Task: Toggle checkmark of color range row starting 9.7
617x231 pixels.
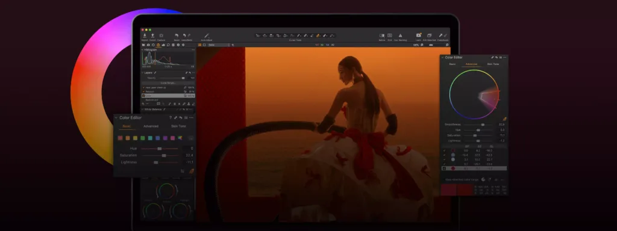Action: pos(444,164)
